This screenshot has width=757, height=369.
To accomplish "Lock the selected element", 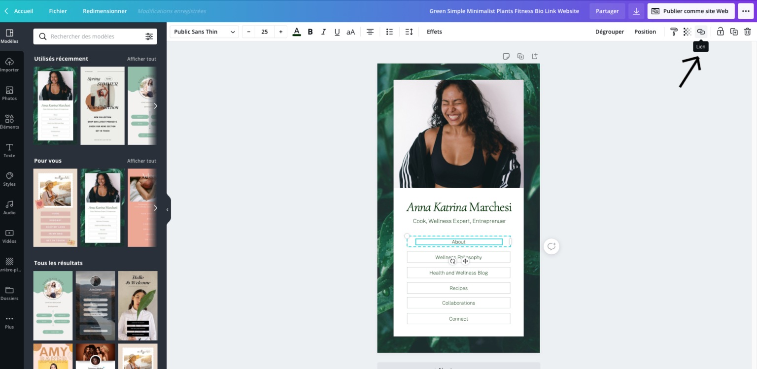I will (x=720, y=32).
